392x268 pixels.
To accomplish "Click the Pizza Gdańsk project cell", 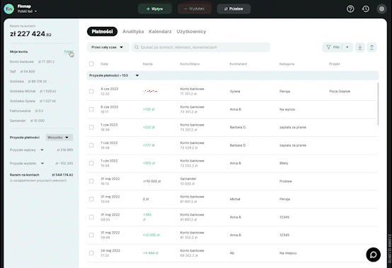I will 340,92.
